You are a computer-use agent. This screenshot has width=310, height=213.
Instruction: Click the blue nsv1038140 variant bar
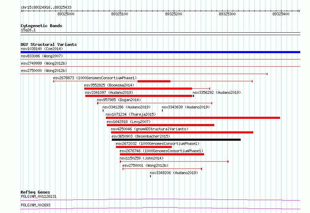pos(160,52)
